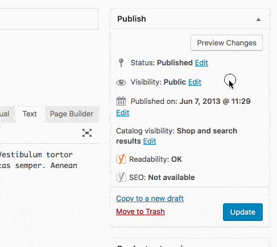The height and width of the screenshot is (247, 277).
Task: Click the Yoast Readability icon
Action: [x=121, y=159]
